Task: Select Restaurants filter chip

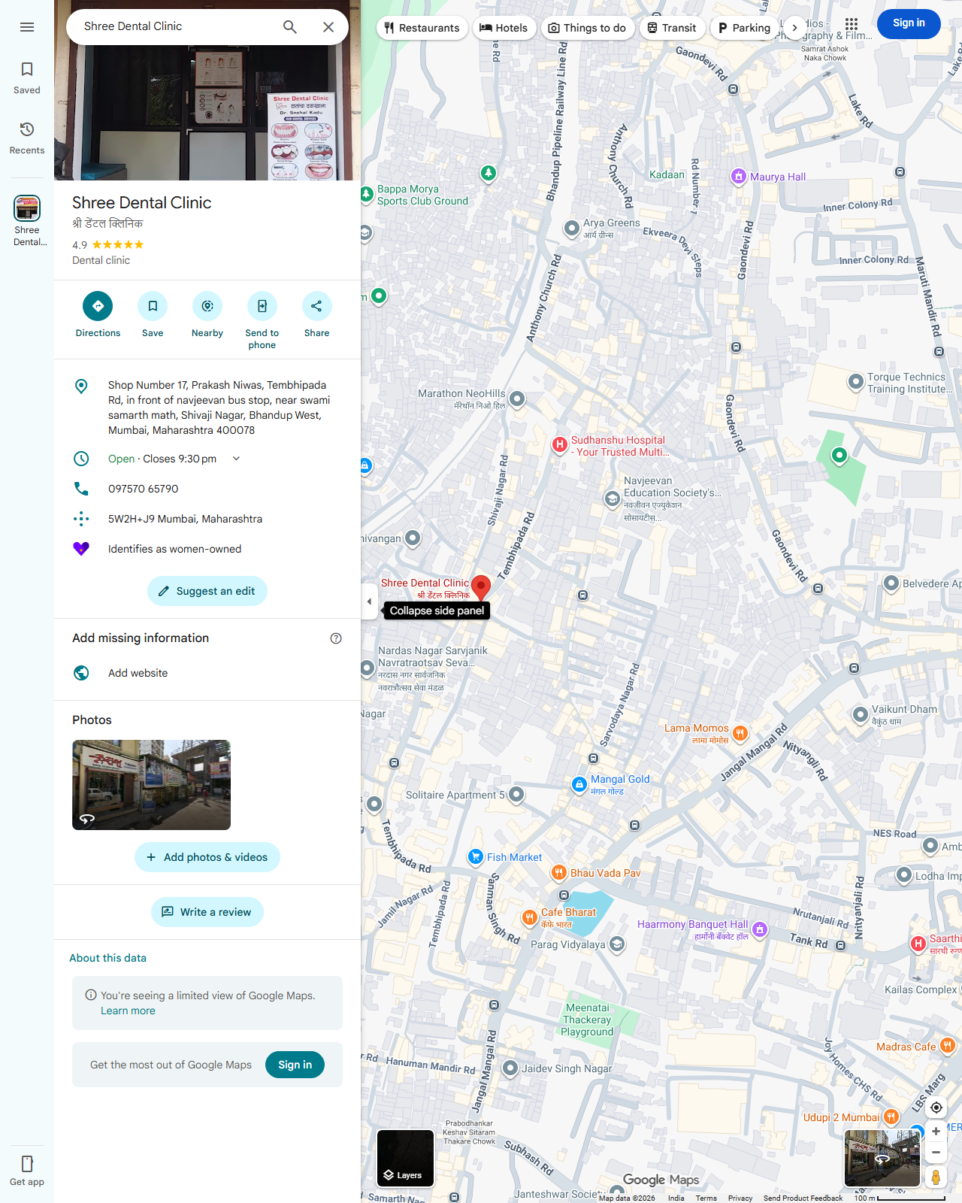Action: click(422, 28)
